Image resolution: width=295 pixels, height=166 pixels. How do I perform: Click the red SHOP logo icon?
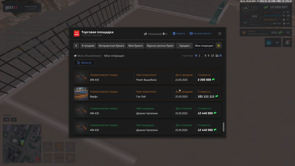pos(77,33)
